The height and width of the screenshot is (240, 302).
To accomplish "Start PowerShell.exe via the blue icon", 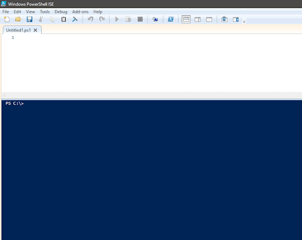I will (x=171, y=19).
